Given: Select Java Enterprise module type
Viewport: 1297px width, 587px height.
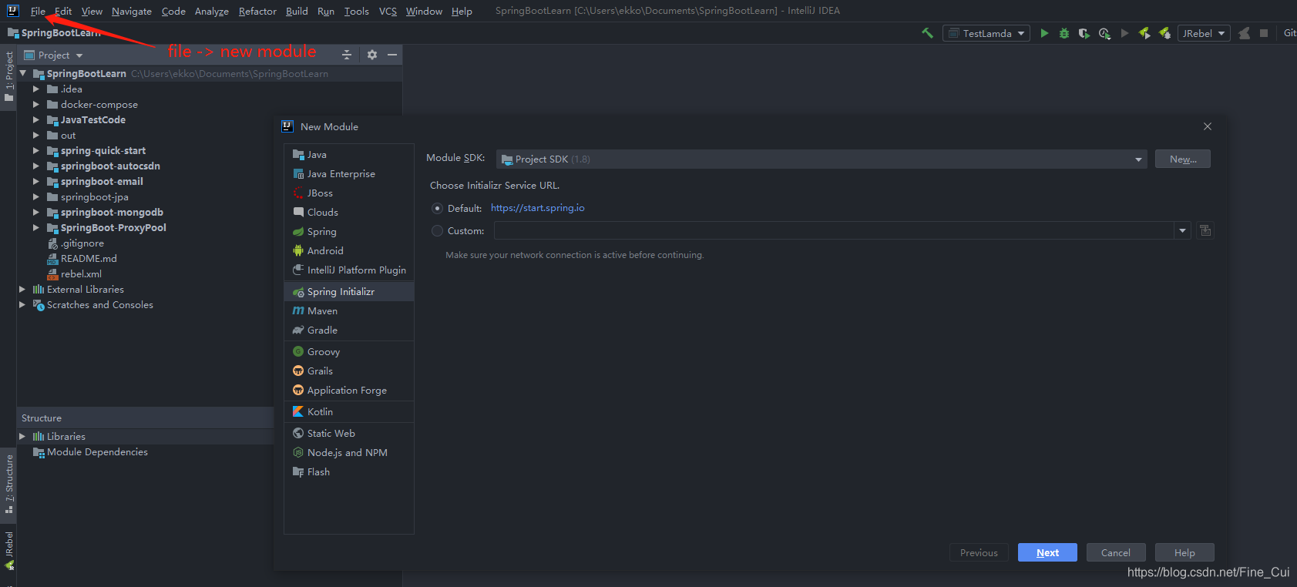Looking at the screenshot, I should [349, 174].
